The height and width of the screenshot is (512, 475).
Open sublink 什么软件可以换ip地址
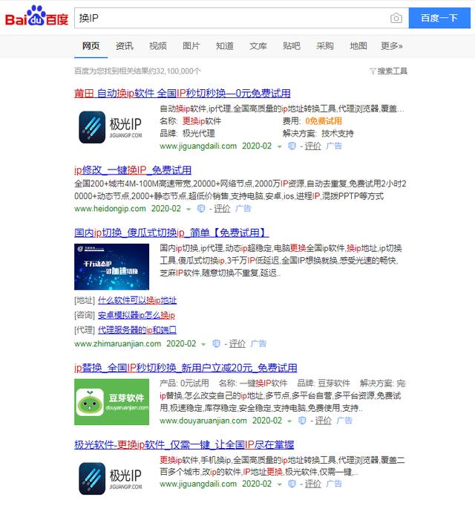137,300
